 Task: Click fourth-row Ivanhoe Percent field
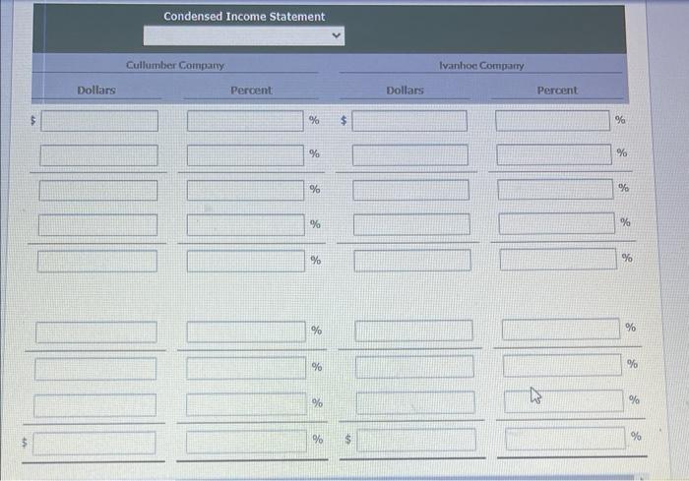(557, 223)
